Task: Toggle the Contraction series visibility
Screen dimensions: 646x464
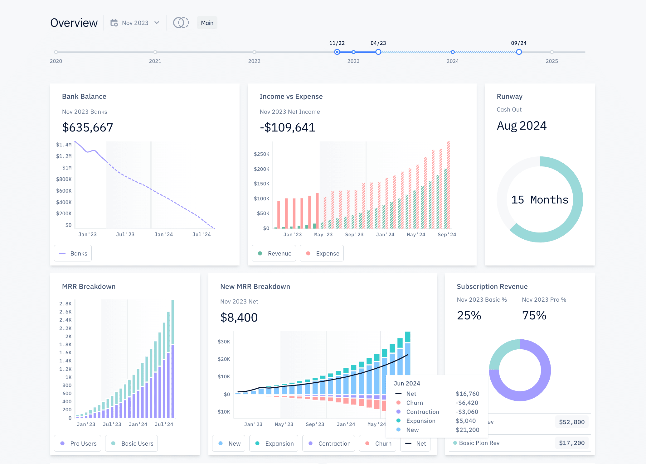Action: click(311, 443)
